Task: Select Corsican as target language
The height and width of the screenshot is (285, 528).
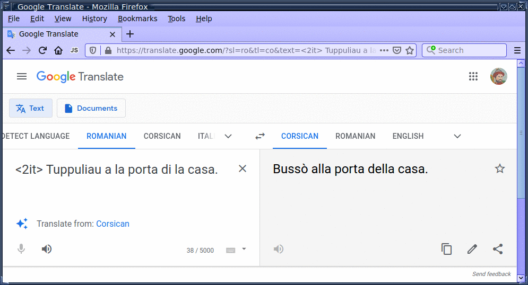Action: coord(300,136)
